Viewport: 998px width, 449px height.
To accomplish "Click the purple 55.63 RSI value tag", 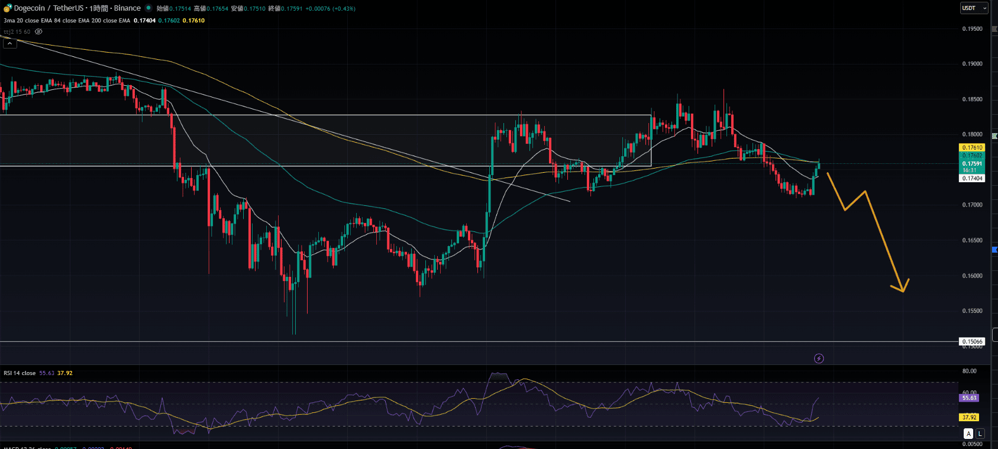I will (x=969, y=398).
